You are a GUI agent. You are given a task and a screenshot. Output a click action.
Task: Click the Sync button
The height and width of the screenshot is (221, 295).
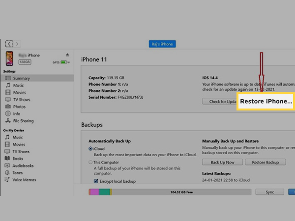(269, 192)
